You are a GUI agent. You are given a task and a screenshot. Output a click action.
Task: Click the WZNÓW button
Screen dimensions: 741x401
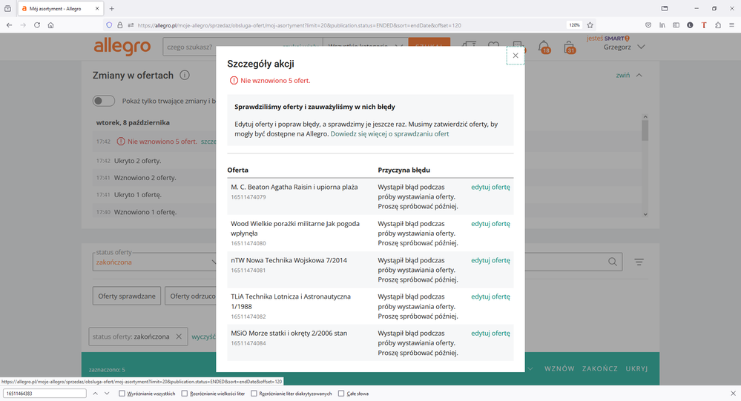click(x=559, y=368)
